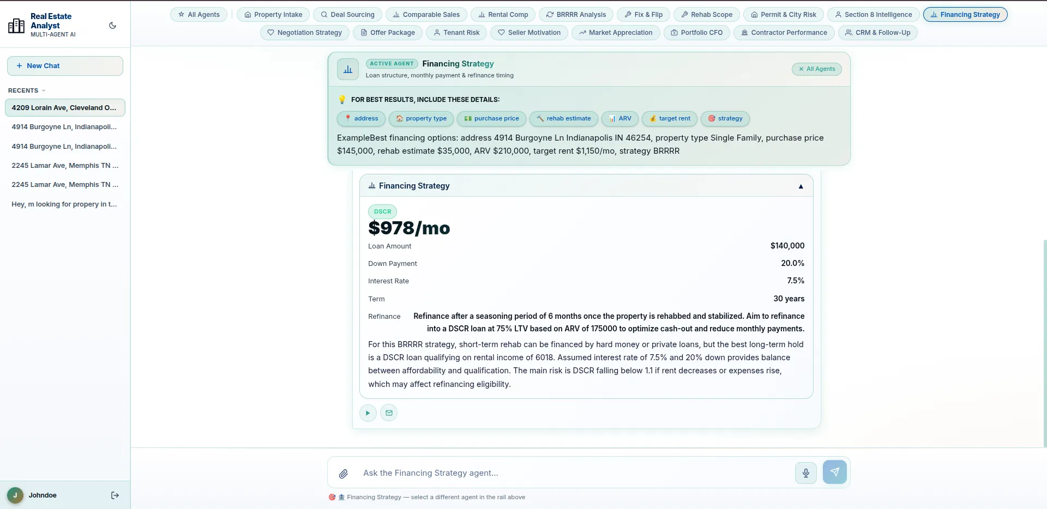This screenshot has height=509, width=1047.
Task: Close active agent via All Agents pill
Action: (x=816, y=69)
